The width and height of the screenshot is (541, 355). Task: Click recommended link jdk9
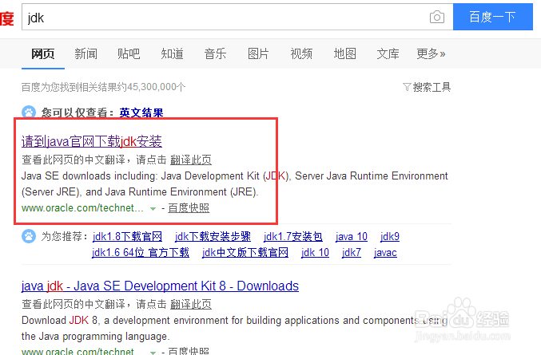coord(390,237)
